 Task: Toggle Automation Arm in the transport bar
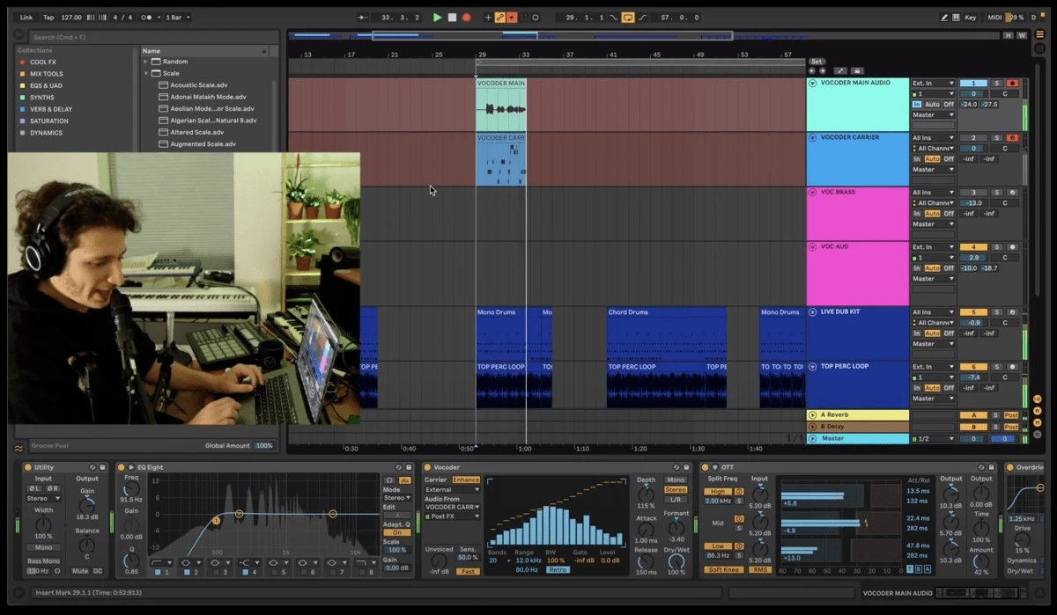[x=500, y=18]
